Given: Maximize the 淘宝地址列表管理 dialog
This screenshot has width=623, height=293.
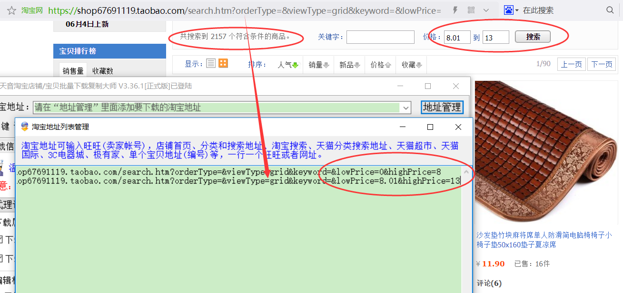Looking at the screenshot, I should point(430,127).
